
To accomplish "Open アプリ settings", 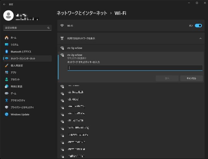I will [27, 72].
